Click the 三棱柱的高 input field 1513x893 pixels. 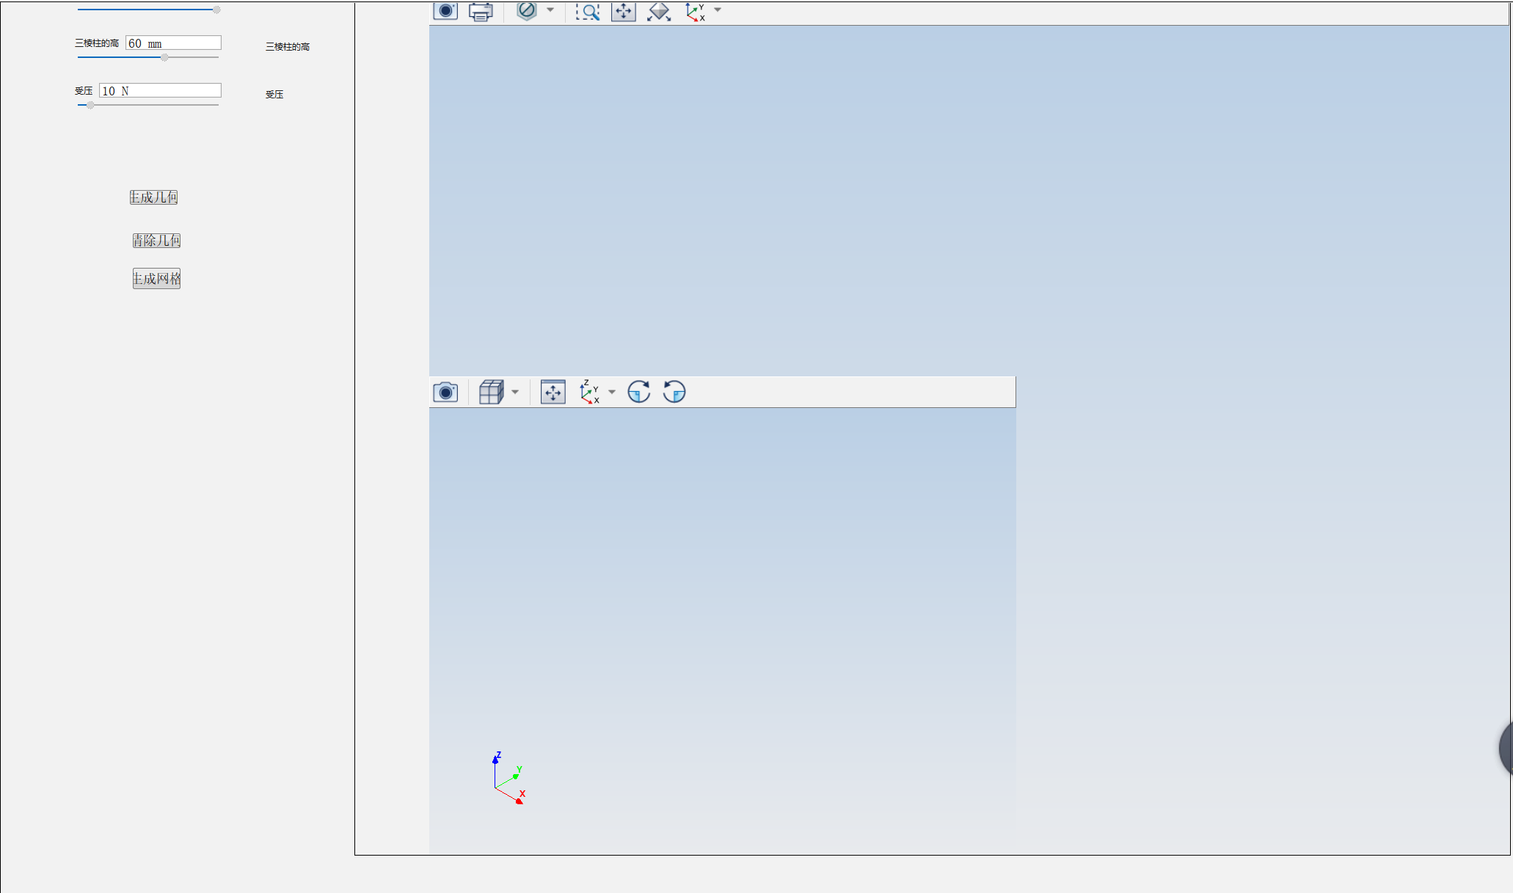(173, 43)
